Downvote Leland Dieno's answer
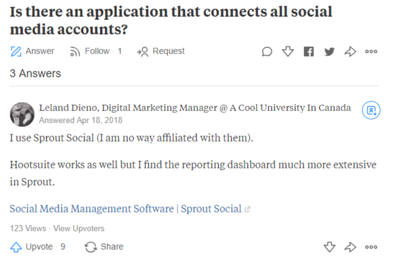395x260 pixels. pos(330,247)
